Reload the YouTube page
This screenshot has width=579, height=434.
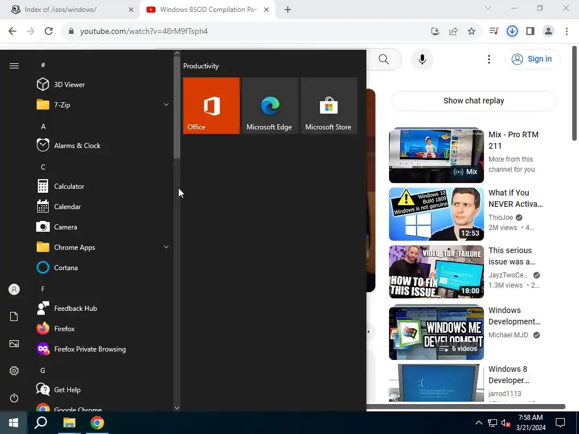coord(49,31)
